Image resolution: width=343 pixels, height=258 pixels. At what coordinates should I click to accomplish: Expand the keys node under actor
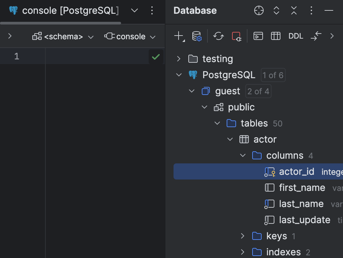coord(243,236)
